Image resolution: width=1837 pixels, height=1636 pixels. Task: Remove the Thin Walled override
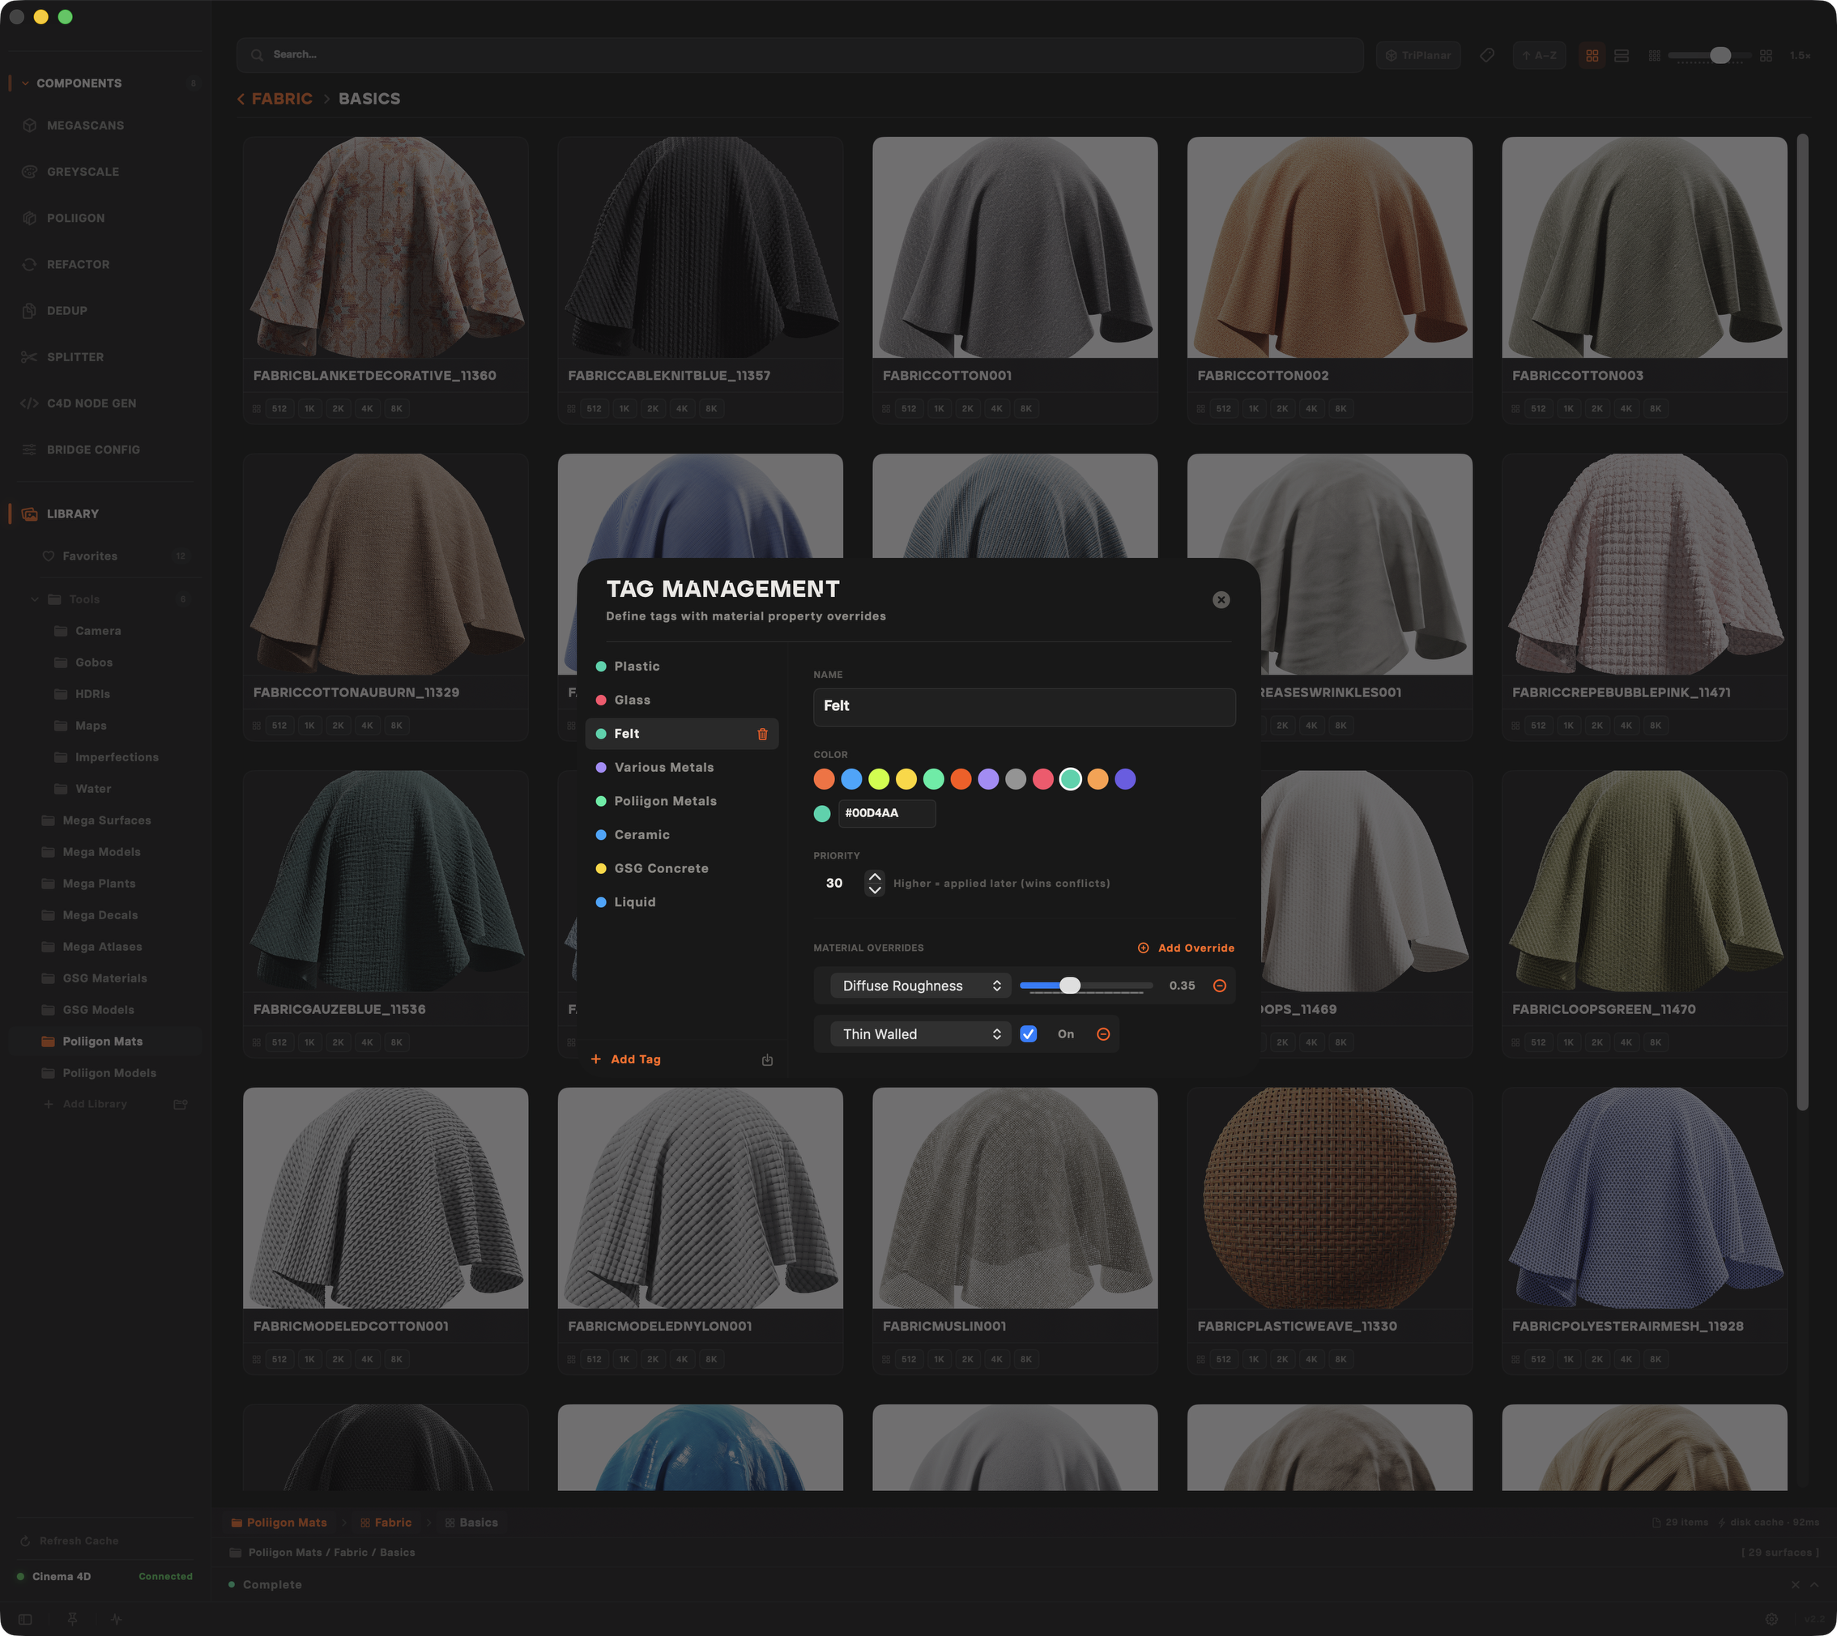[x=1102, y=1034]
